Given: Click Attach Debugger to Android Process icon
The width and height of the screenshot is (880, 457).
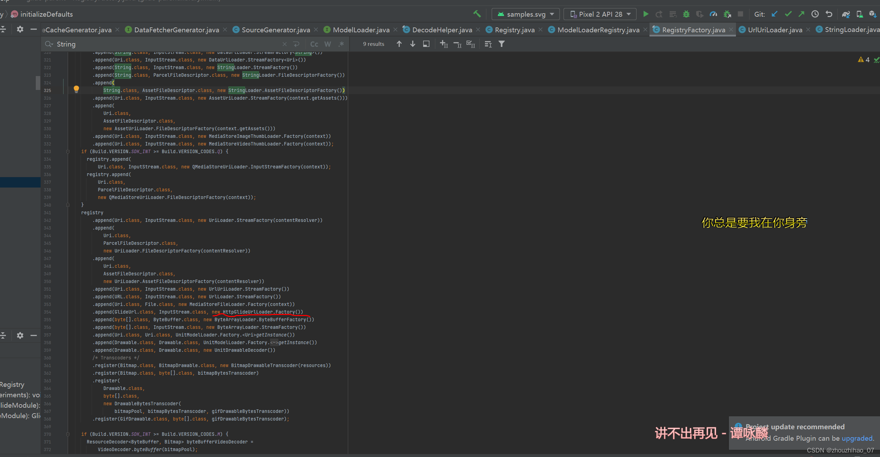Looking at the screenshot, I should pyautogui.click(x=727, y=14).
